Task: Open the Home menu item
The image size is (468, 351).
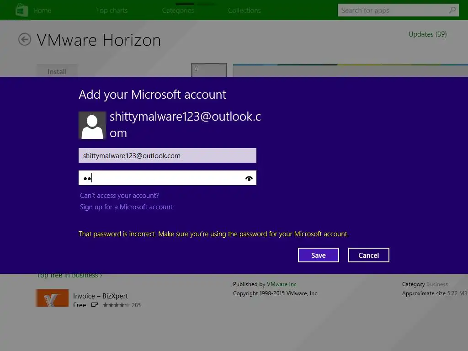Action: 42,11
